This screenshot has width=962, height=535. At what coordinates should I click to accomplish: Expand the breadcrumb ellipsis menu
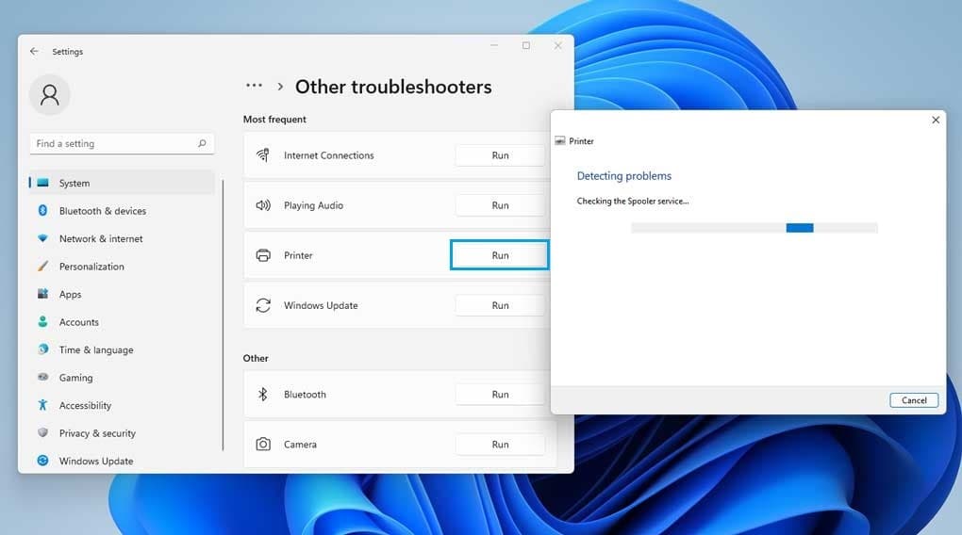pyautogui.click(x=254, y=86)
